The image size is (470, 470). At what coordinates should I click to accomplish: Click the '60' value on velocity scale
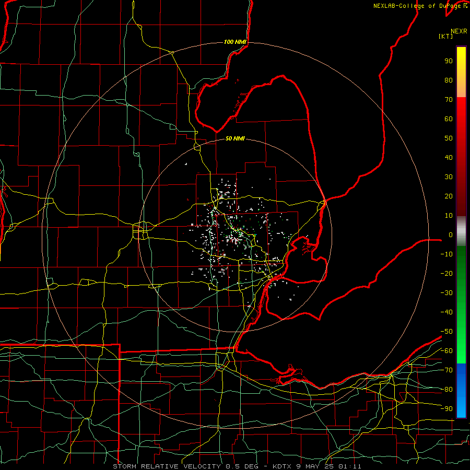click(449, 119)
